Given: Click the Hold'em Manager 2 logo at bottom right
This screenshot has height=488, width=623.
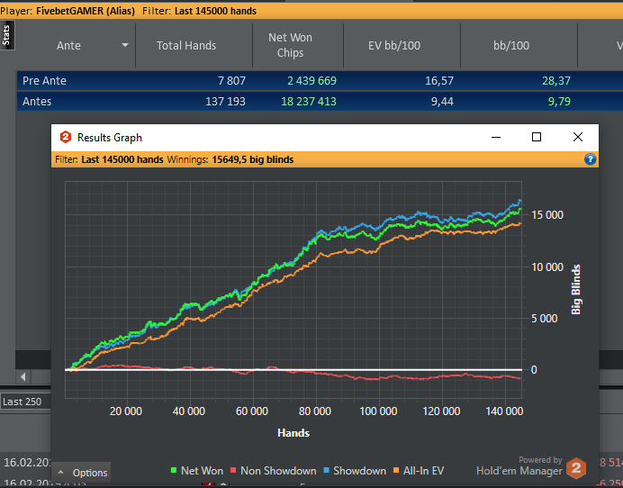Looking at the screenshot, I should [576, 469].
